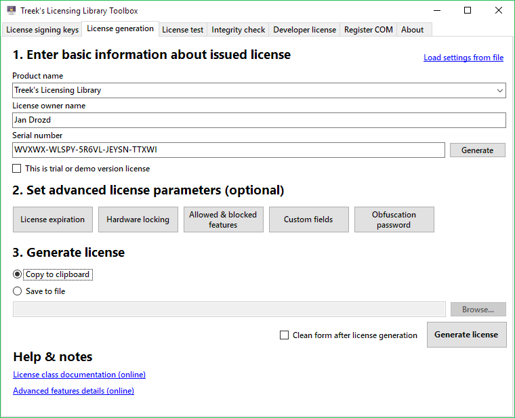This screenshot has width=515, height=418.
Task: Open License class documentation (online) link
Action: (79, 375)
